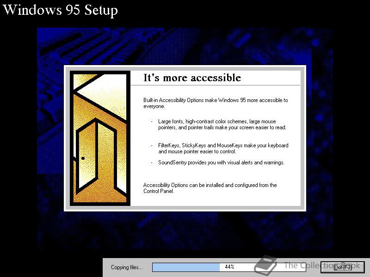Click the Exit (F3) button
This screenshot has width=370, height=277.
click(342, 267)
